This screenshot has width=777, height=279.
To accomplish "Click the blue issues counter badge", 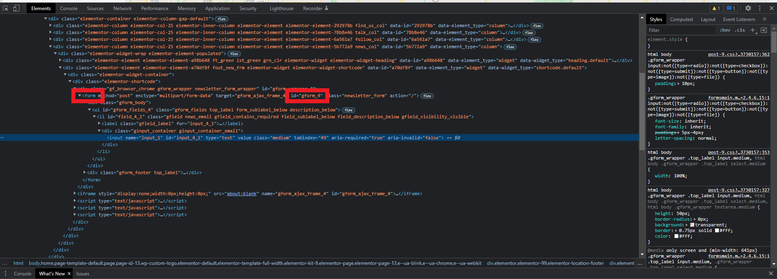I will (731, 8).
